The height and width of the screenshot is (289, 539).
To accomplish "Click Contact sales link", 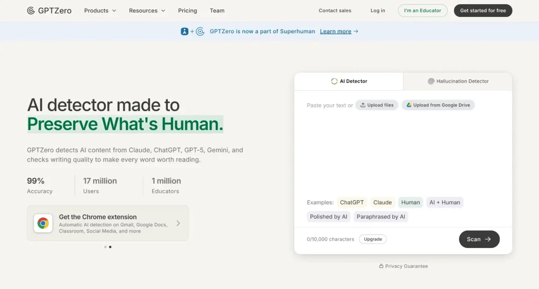I will (335, 11).
